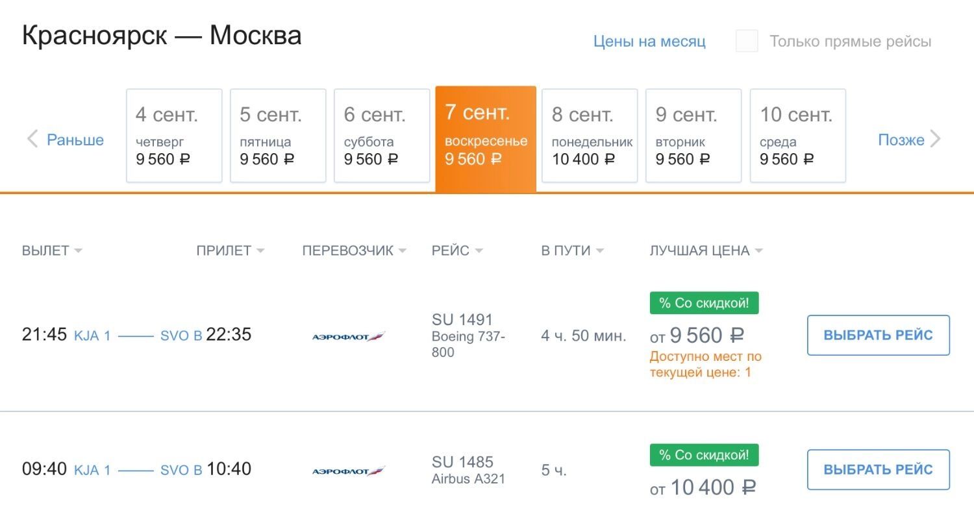Click ВЫБРАТЬ РЕЙС for flight SU 1491

coord(878,336)
